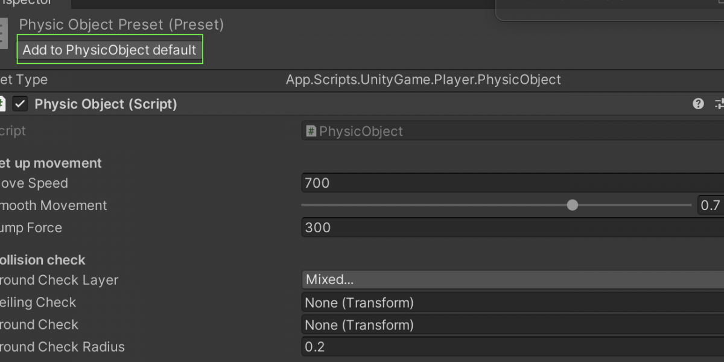Open component help reference question-mark icon
724x362 pixels.
(698, 104)
